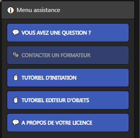Click the empty right side of Tutoriel editeur d'objets
This screenshot has width=140, height=138.
pyautogui.click(x=109, y=100)
